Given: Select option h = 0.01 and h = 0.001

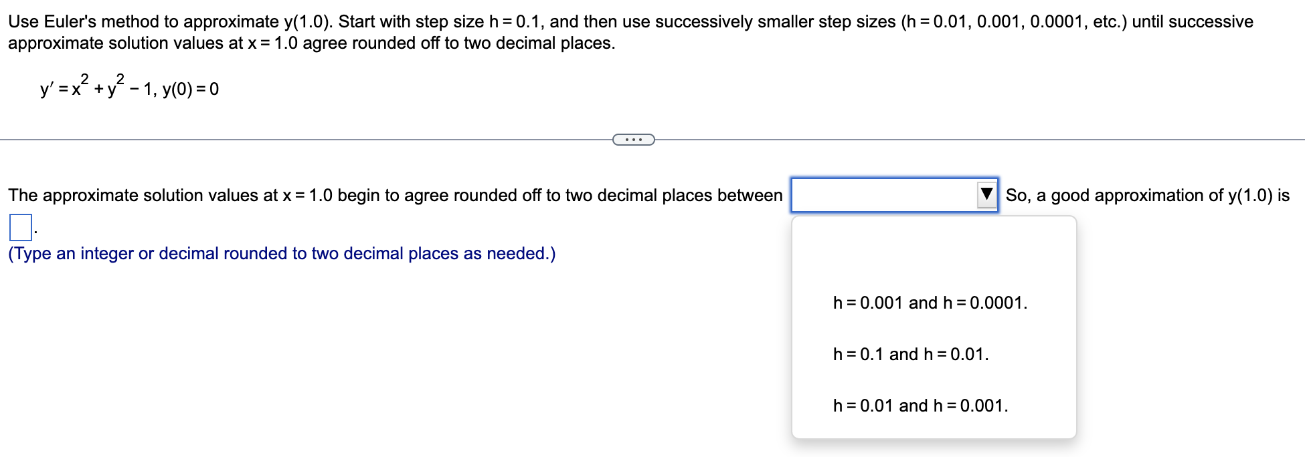Looking at the screenshot, I should pos(919,404).
